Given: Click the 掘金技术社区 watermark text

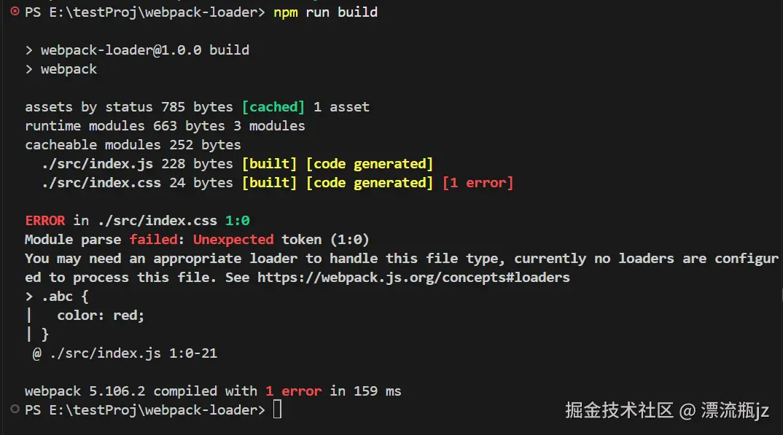Looking at the screenshot, I should (x=619, y=410).
